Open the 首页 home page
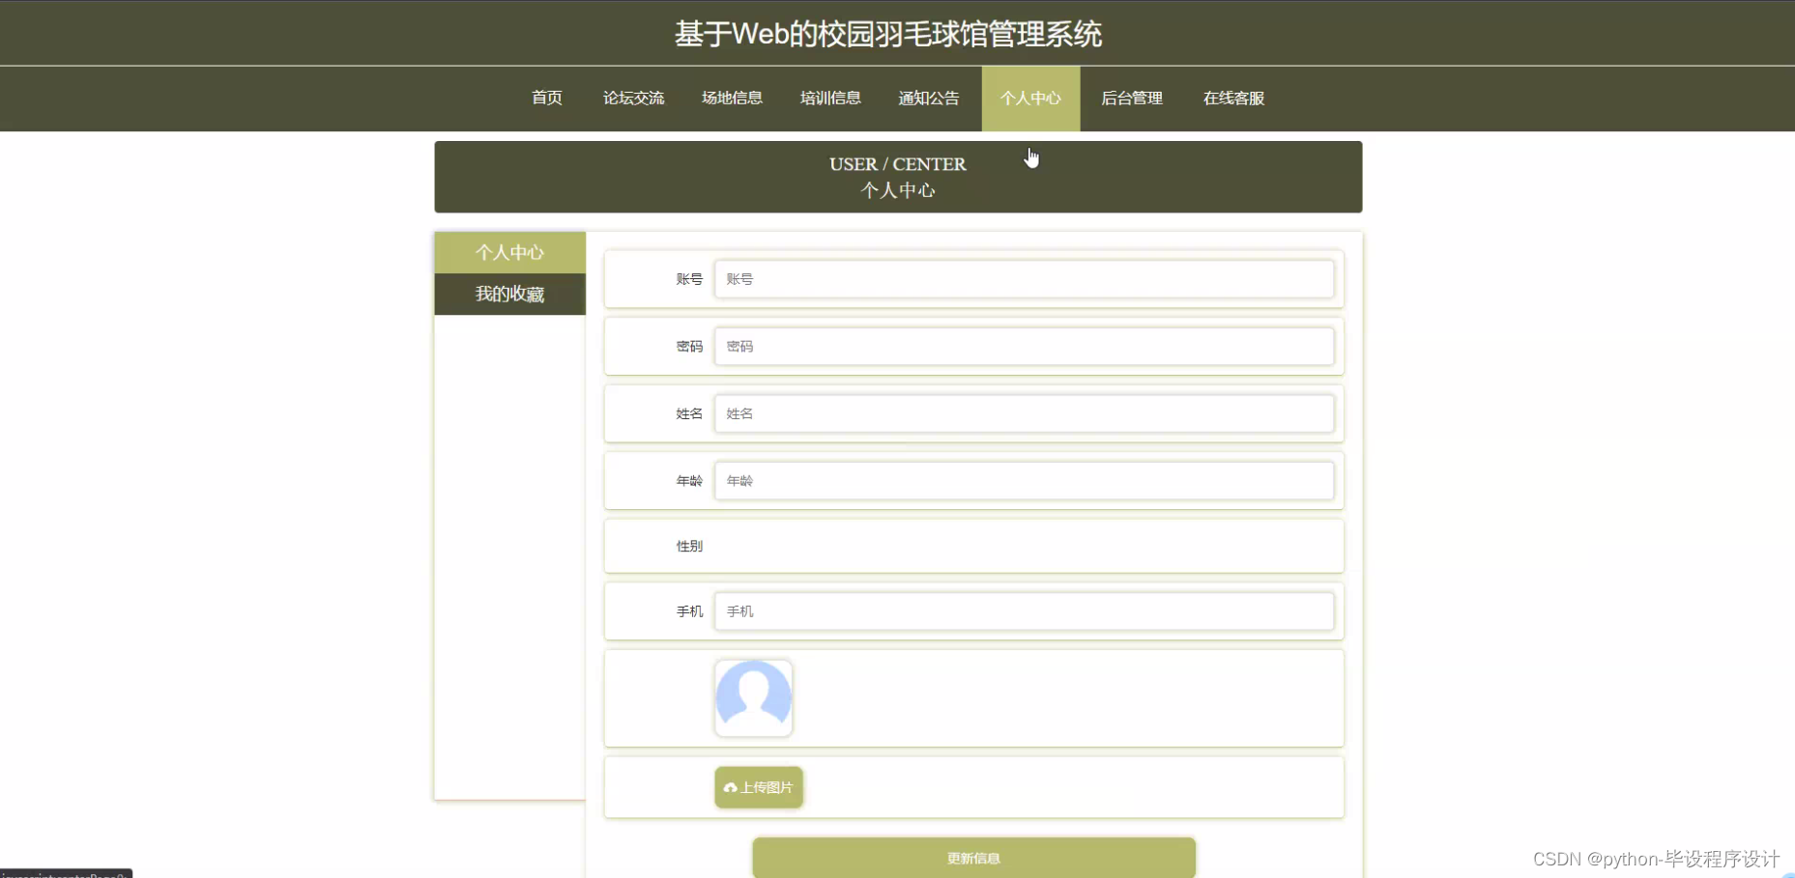 tap(546, 98)
